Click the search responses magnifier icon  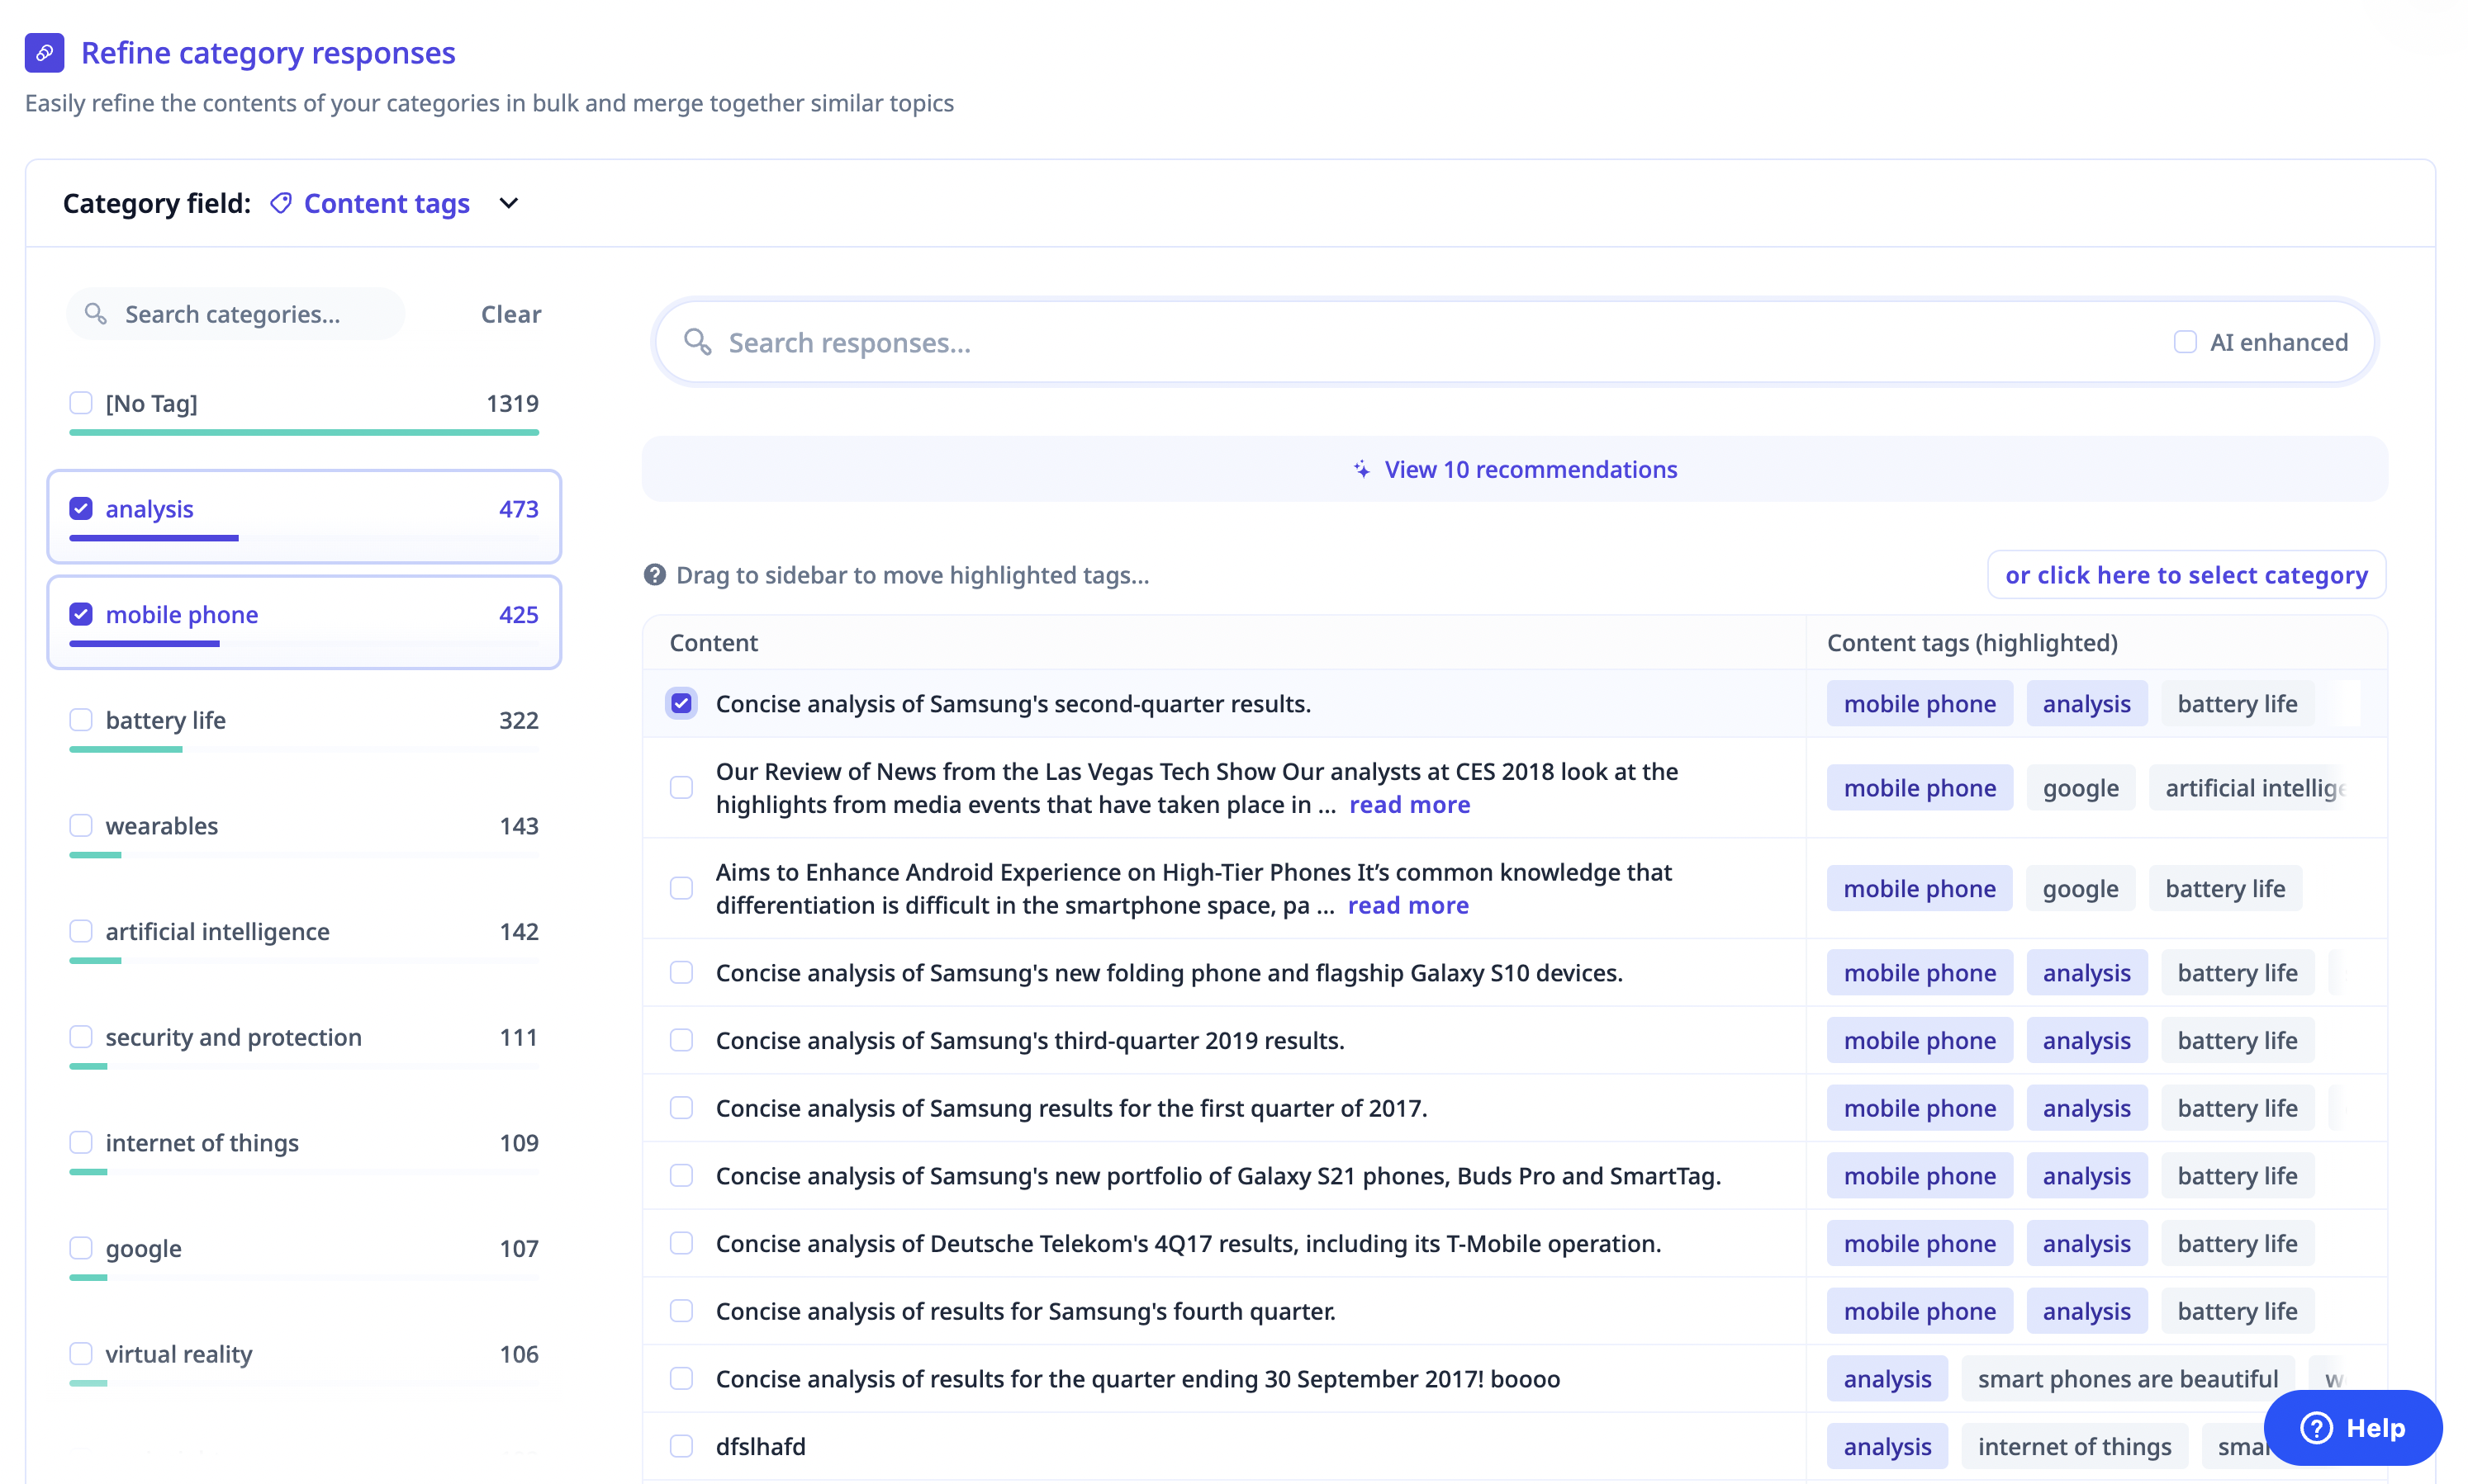coord(697,342)
